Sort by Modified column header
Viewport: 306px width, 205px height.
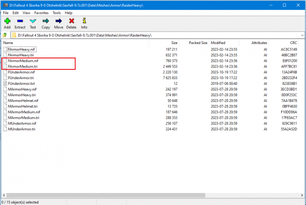pyautogui.click(x=218, y=43)
